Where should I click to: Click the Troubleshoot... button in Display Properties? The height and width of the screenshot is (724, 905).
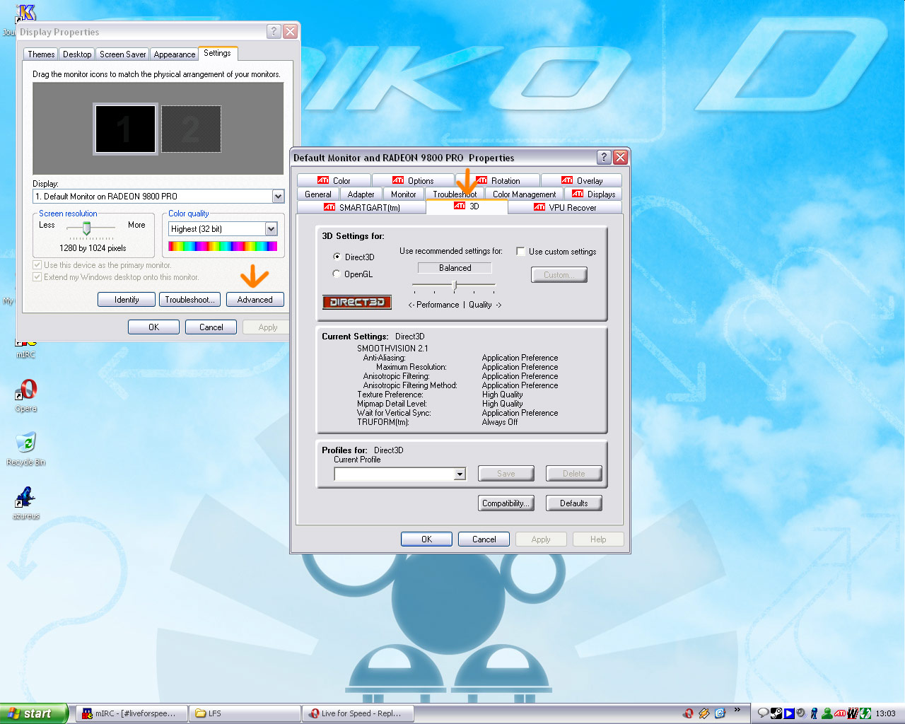[189, 300]
